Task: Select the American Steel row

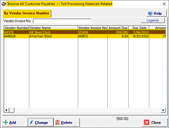Action: [85, 36]
